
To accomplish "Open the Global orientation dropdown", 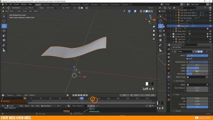I will [67, 8].
